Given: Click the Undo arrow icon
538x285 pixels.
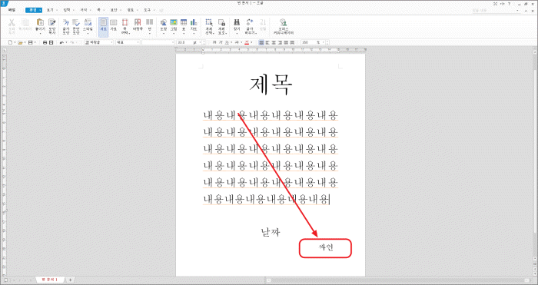Looking at the screenshot, I should [x=61, y=42].
